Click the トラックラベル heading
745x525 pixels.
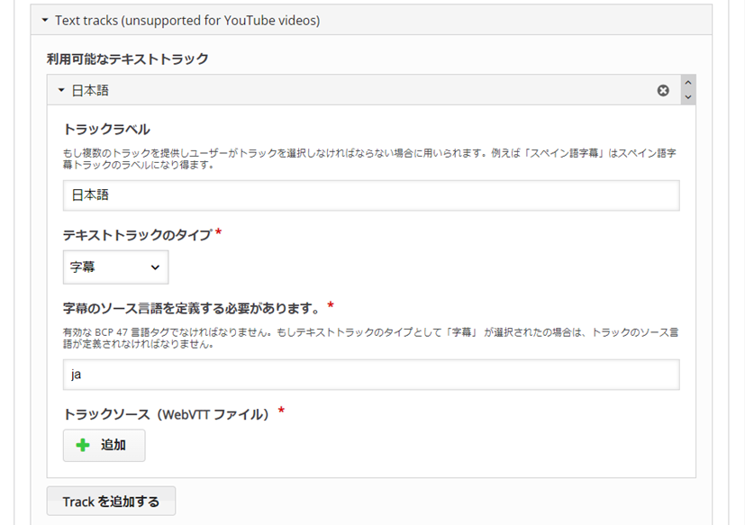tap(106, 130)
